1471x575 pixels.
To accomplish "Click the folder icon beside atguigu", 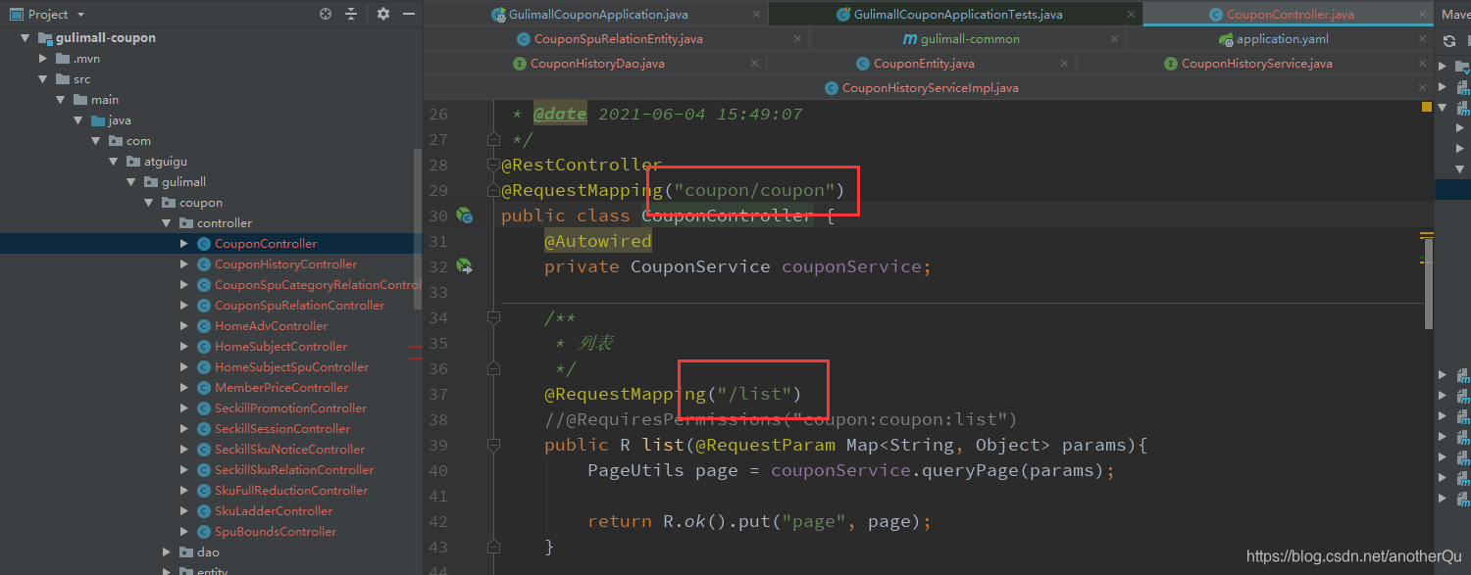I will (x=133, y=162).
